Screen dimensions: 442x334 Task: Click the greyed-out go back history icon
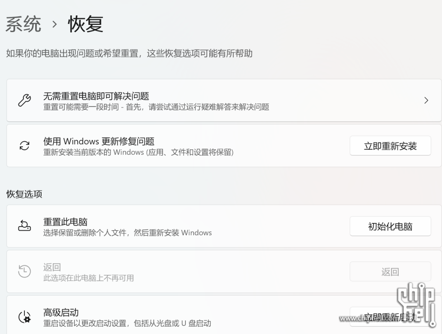[24, 271]
